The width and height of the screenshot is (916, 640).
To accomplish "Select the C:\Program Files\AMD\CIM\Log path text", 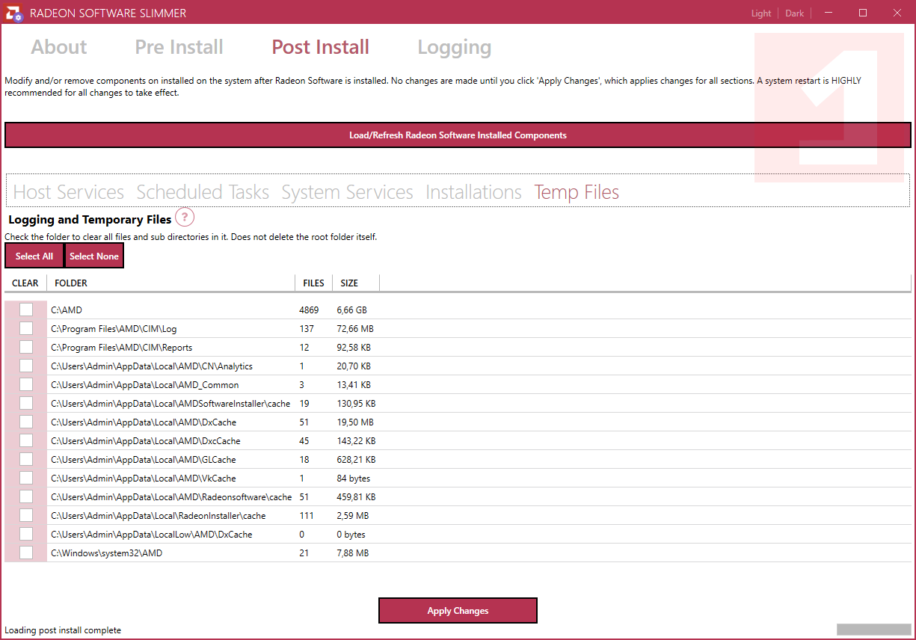I will click(114, 329).
